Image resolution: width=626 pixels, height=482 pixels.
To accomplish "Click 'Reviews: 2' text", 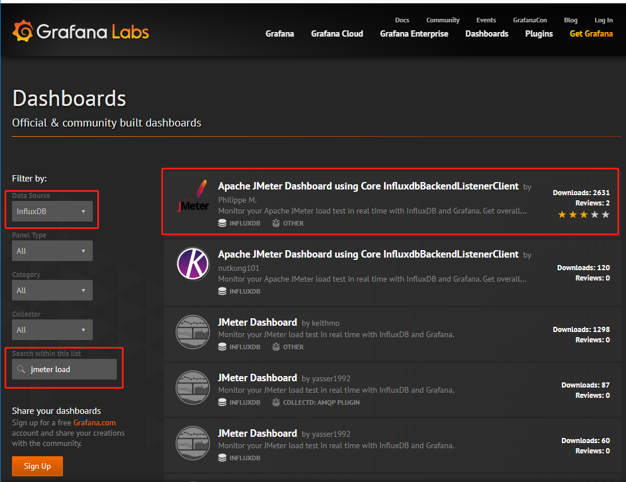I will pyautogui.click(x=592, y=203).
